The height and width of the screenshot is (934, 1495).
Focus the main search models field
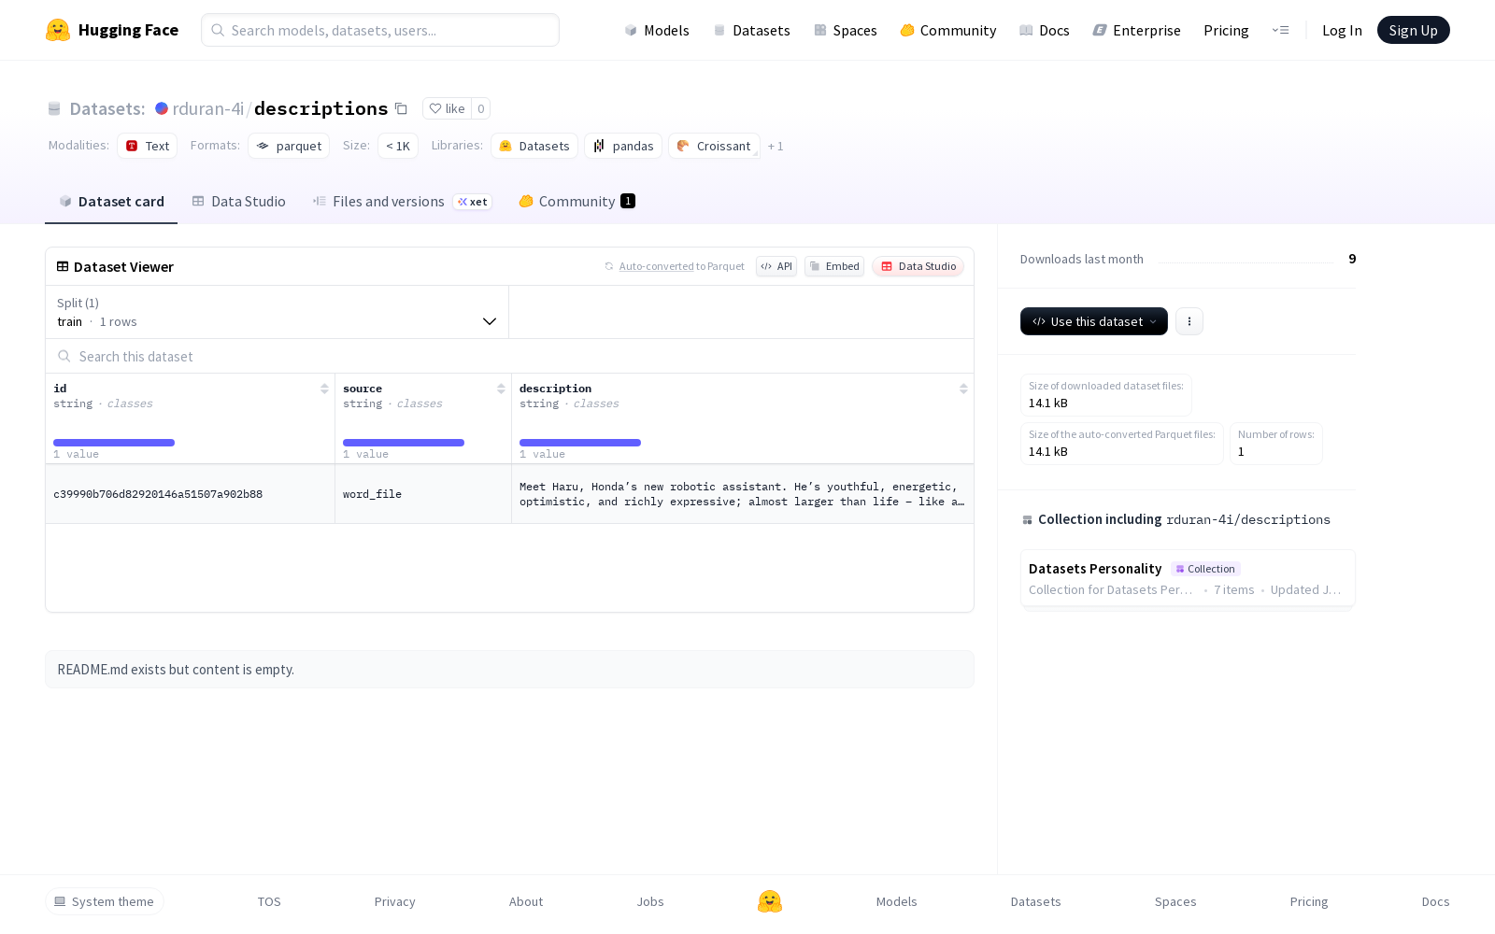point(380,30)
